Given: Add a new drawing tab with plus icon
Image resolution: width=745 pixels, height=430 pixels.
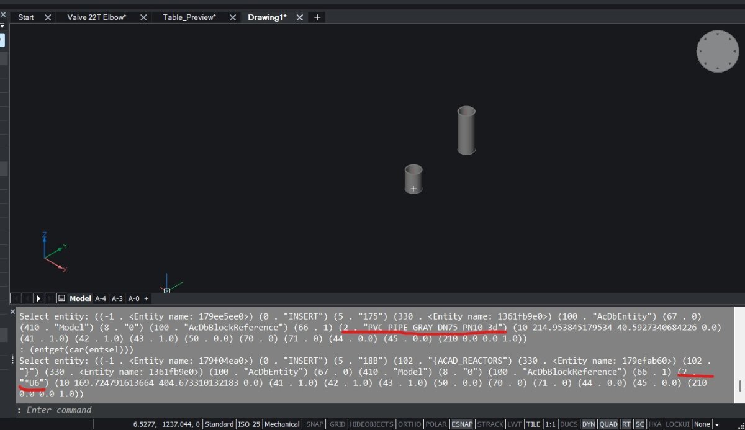Looking at the screenshot, I should pyautogui.click(x=317, y=17).
